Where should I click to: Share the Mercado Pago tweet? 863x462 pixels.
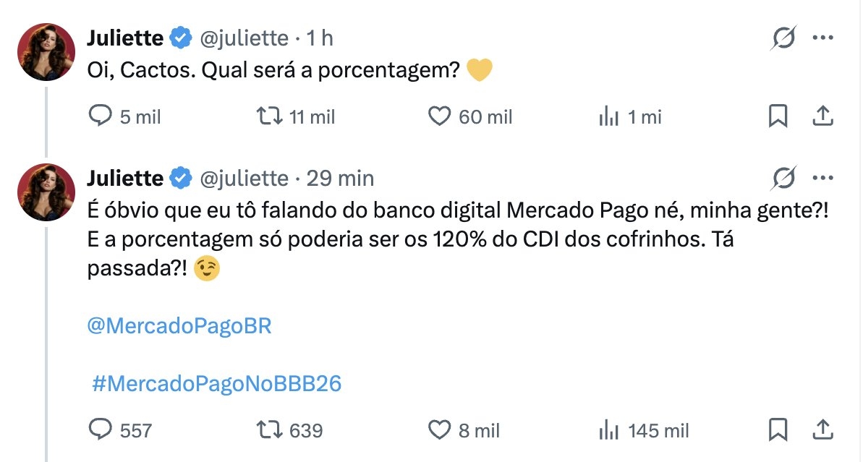(822, 430)
